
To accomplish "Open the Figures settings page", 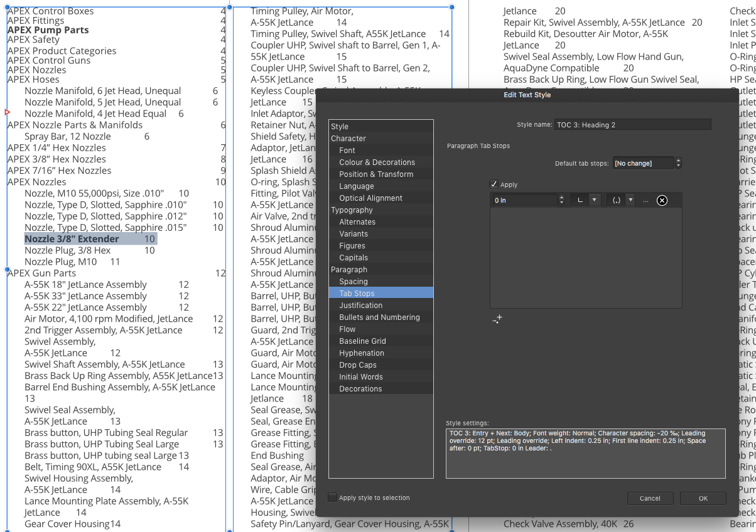I will pos(381,246).
